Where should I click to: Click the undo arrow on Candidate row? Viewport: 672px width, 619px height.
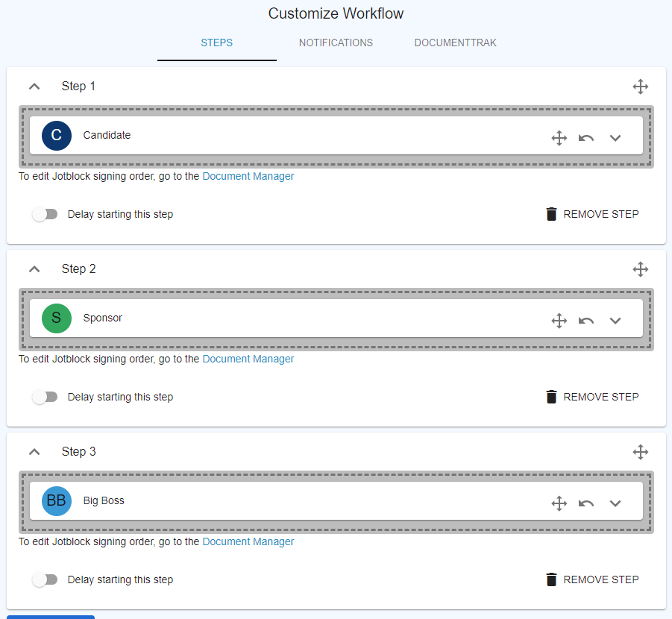click(x=586, y=138)
